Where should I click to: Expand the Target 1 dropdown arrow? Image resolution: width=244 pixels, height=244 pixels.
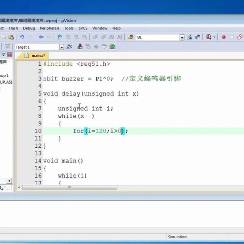(61, 47)
